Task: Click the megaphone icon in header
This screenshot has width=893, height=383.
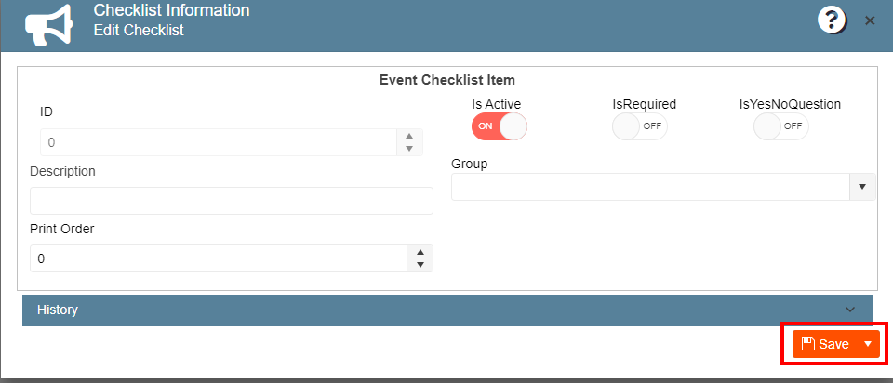Action: click(48, 24)
